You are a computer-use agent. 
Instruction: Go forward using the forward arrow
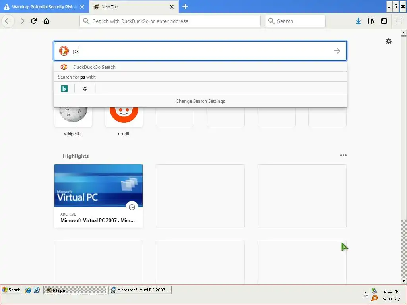point(21,21)
